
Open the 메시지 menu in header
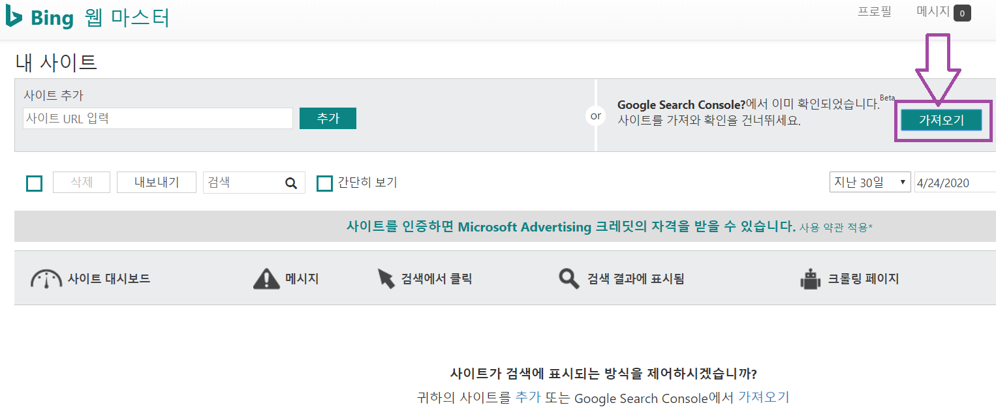(x=933, y=12)
